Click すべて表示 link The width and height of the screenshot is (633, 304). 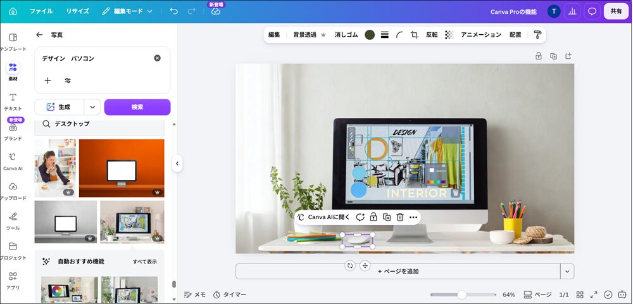145,262
